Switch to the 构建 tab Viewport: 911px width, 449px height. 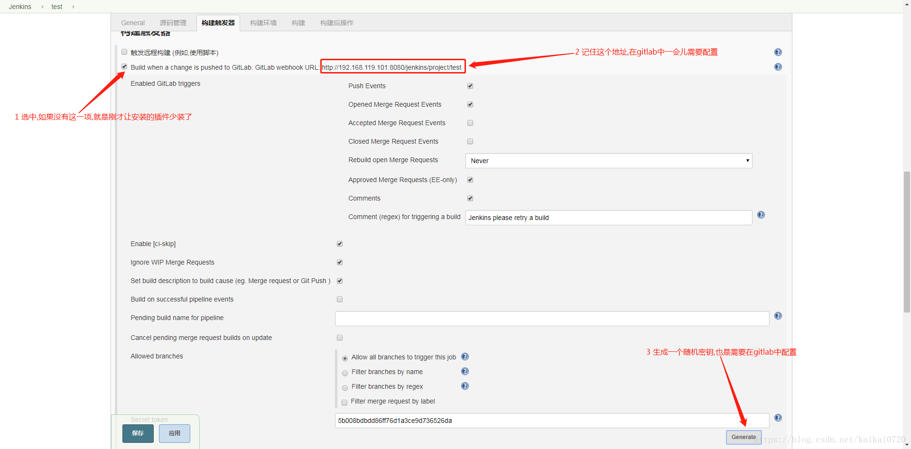[x=298, y=23]
